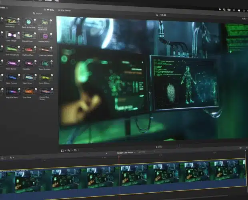Select the Boxed And Underlined title
This screenshot has width=248, height=200.
pyautogui.click(x=45, y=23)
